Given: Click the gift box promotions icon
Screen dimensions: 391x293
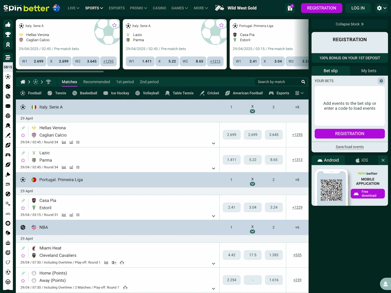Looking at the screenshot, I should (290, 8).
